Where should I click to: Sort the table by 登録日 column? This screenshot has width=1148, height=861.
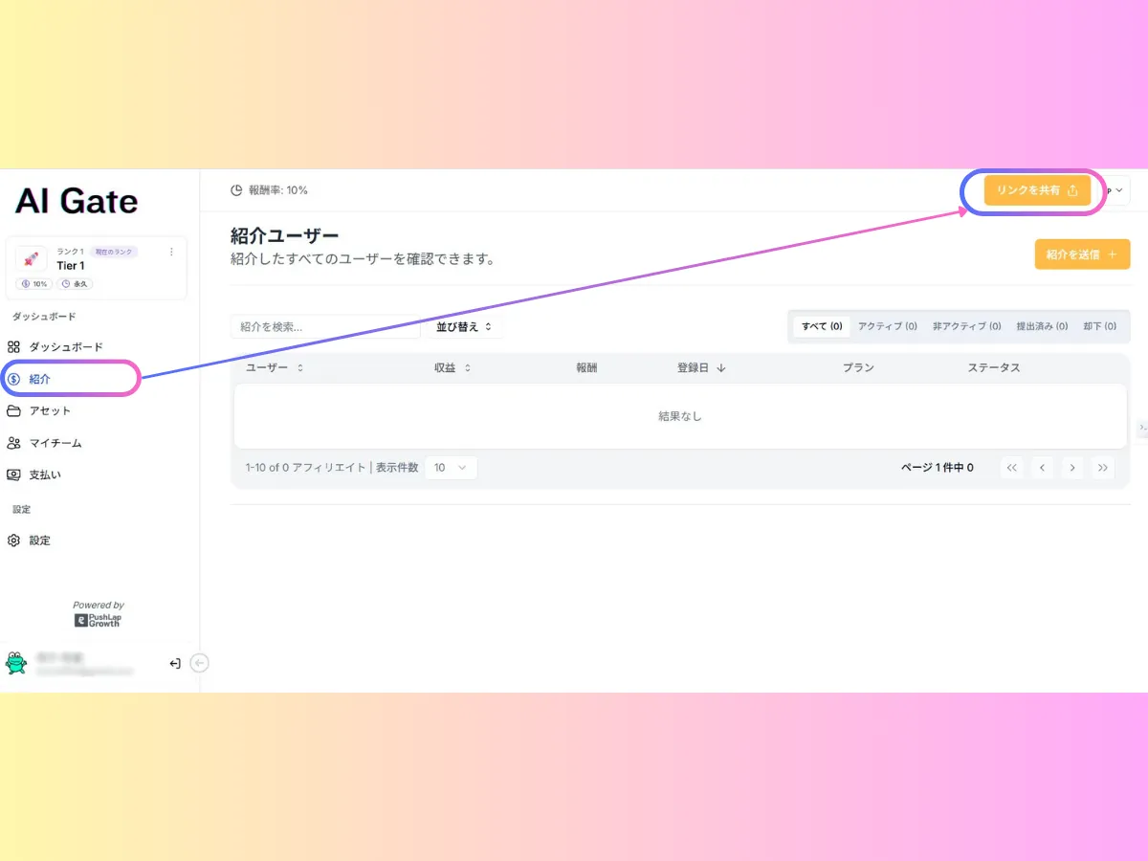coord(701,367)
